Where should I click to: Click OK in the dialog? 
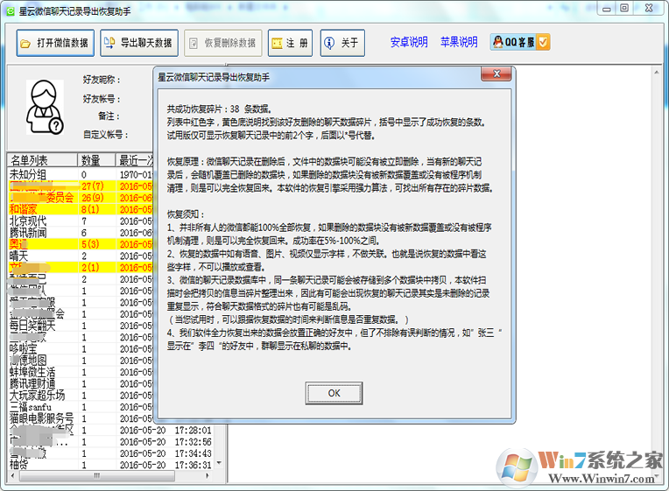pyautogui.click(x=334, y=393)
